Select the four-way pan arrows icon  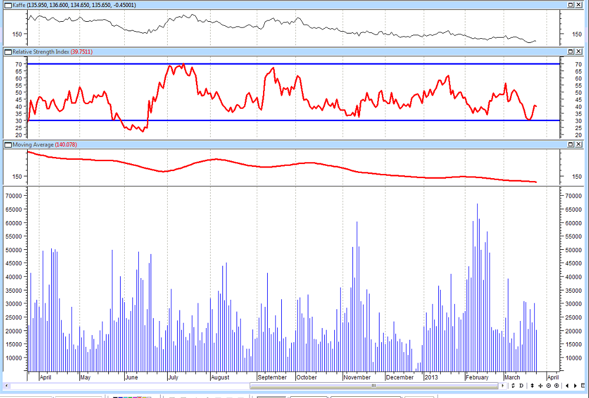pyautogui.click(x=540, y=386)
